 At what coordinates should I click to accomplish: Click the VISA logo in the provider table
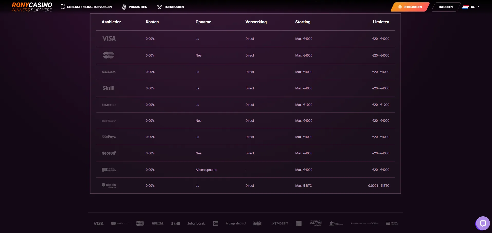point(109,39)
